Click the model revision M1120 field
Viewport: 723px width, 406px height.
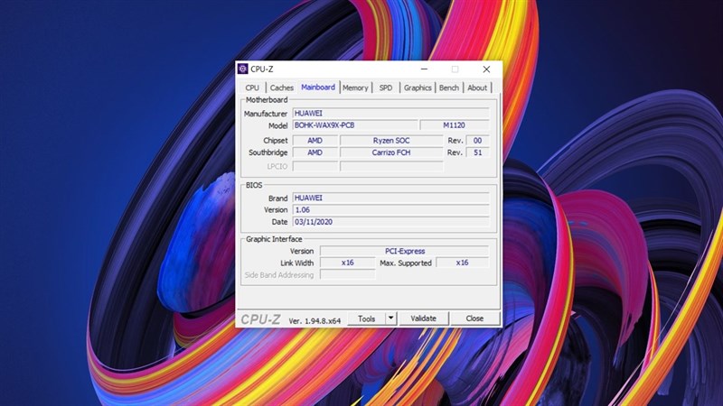(455, 125)
